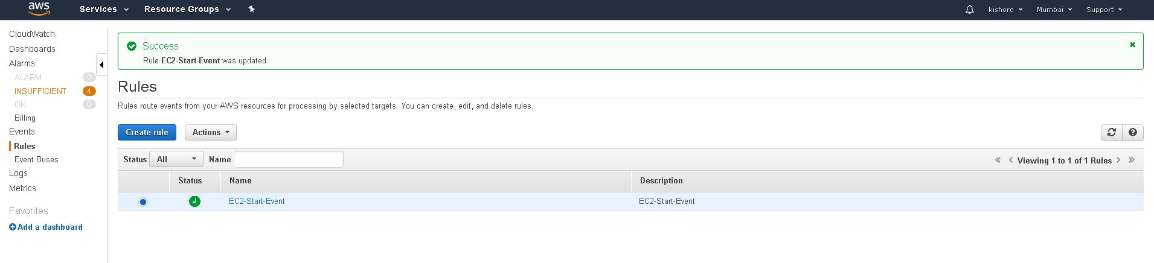
Task: Select the EC2-Start-Event radio button
Action: pos(143,202)
